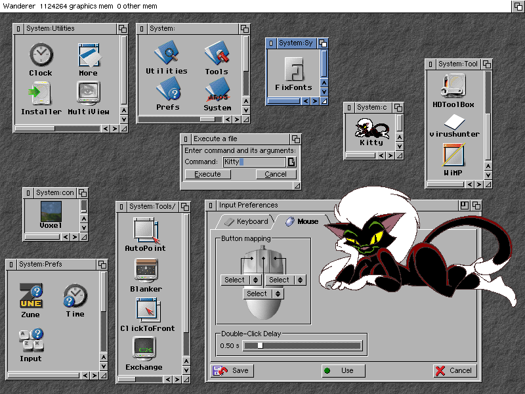The height and width of the screenshot is (394, 525).
Task: Click the Use button in Input Preferences
Action: (x=343, y=370)
